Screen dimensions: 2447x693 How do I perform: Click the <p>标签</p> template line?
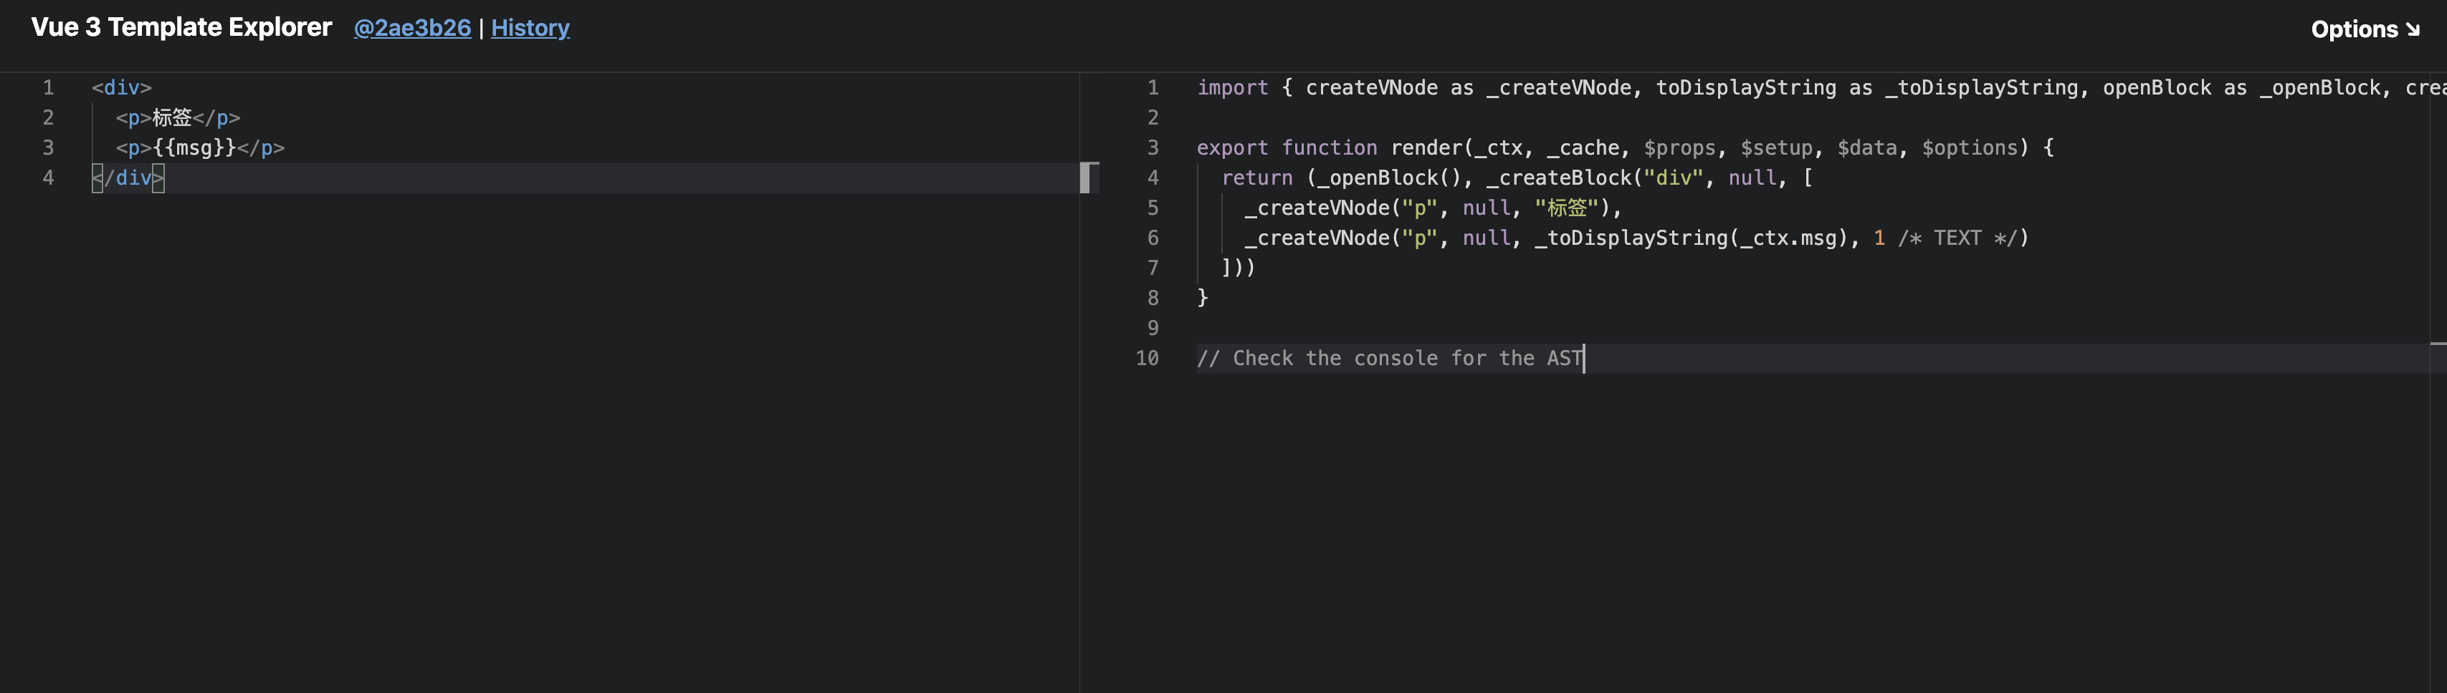click(178, 117)
